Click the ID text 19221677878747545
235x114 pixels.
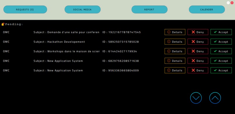pos(124,32)
